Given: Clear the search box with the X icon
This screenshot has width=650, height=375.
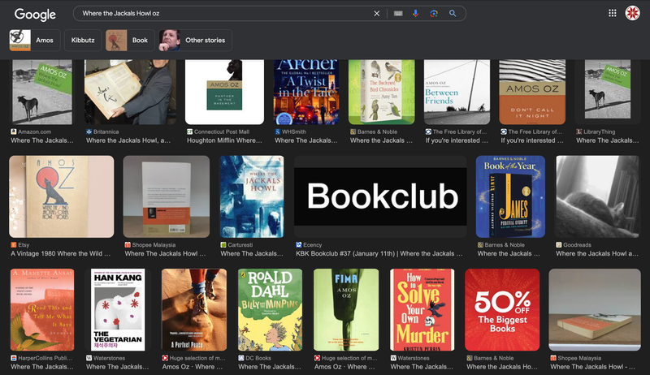Looking at the screenshot, I should [376, 13].
